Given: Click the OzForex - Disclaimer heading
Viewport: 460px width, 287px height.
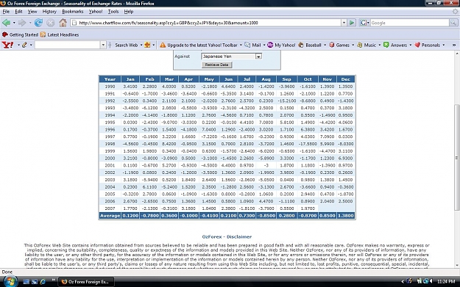Looking at the screenshot, I should (227, 236).
